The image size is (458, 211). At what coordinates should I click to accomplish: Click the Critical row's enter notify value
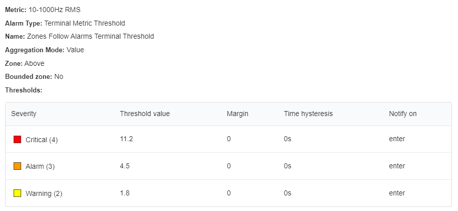397,139
